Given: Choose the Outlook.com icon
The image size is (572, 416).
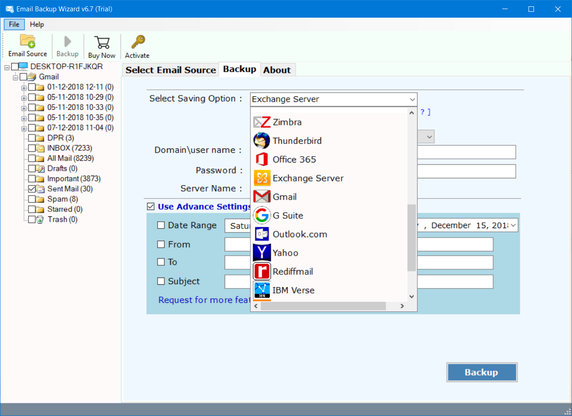Looking at the screenshot, I should (x=262, y=234).
